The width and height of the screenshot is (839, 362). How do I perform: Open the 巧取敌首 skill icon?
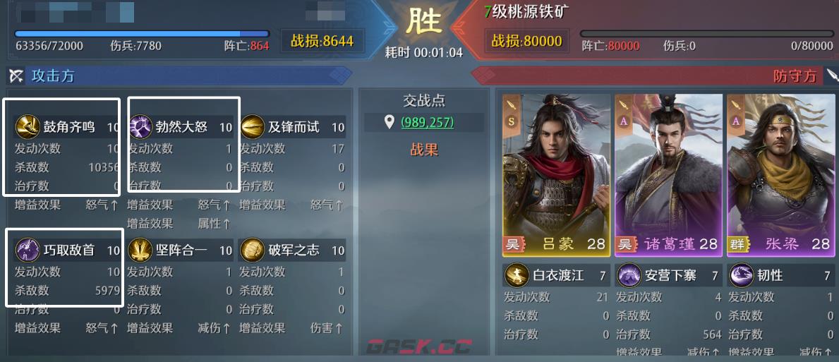pos(28,250)
